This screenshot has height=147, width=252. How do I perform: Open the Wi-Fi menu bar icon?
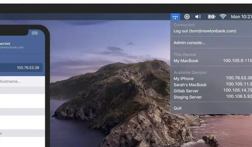223,17
